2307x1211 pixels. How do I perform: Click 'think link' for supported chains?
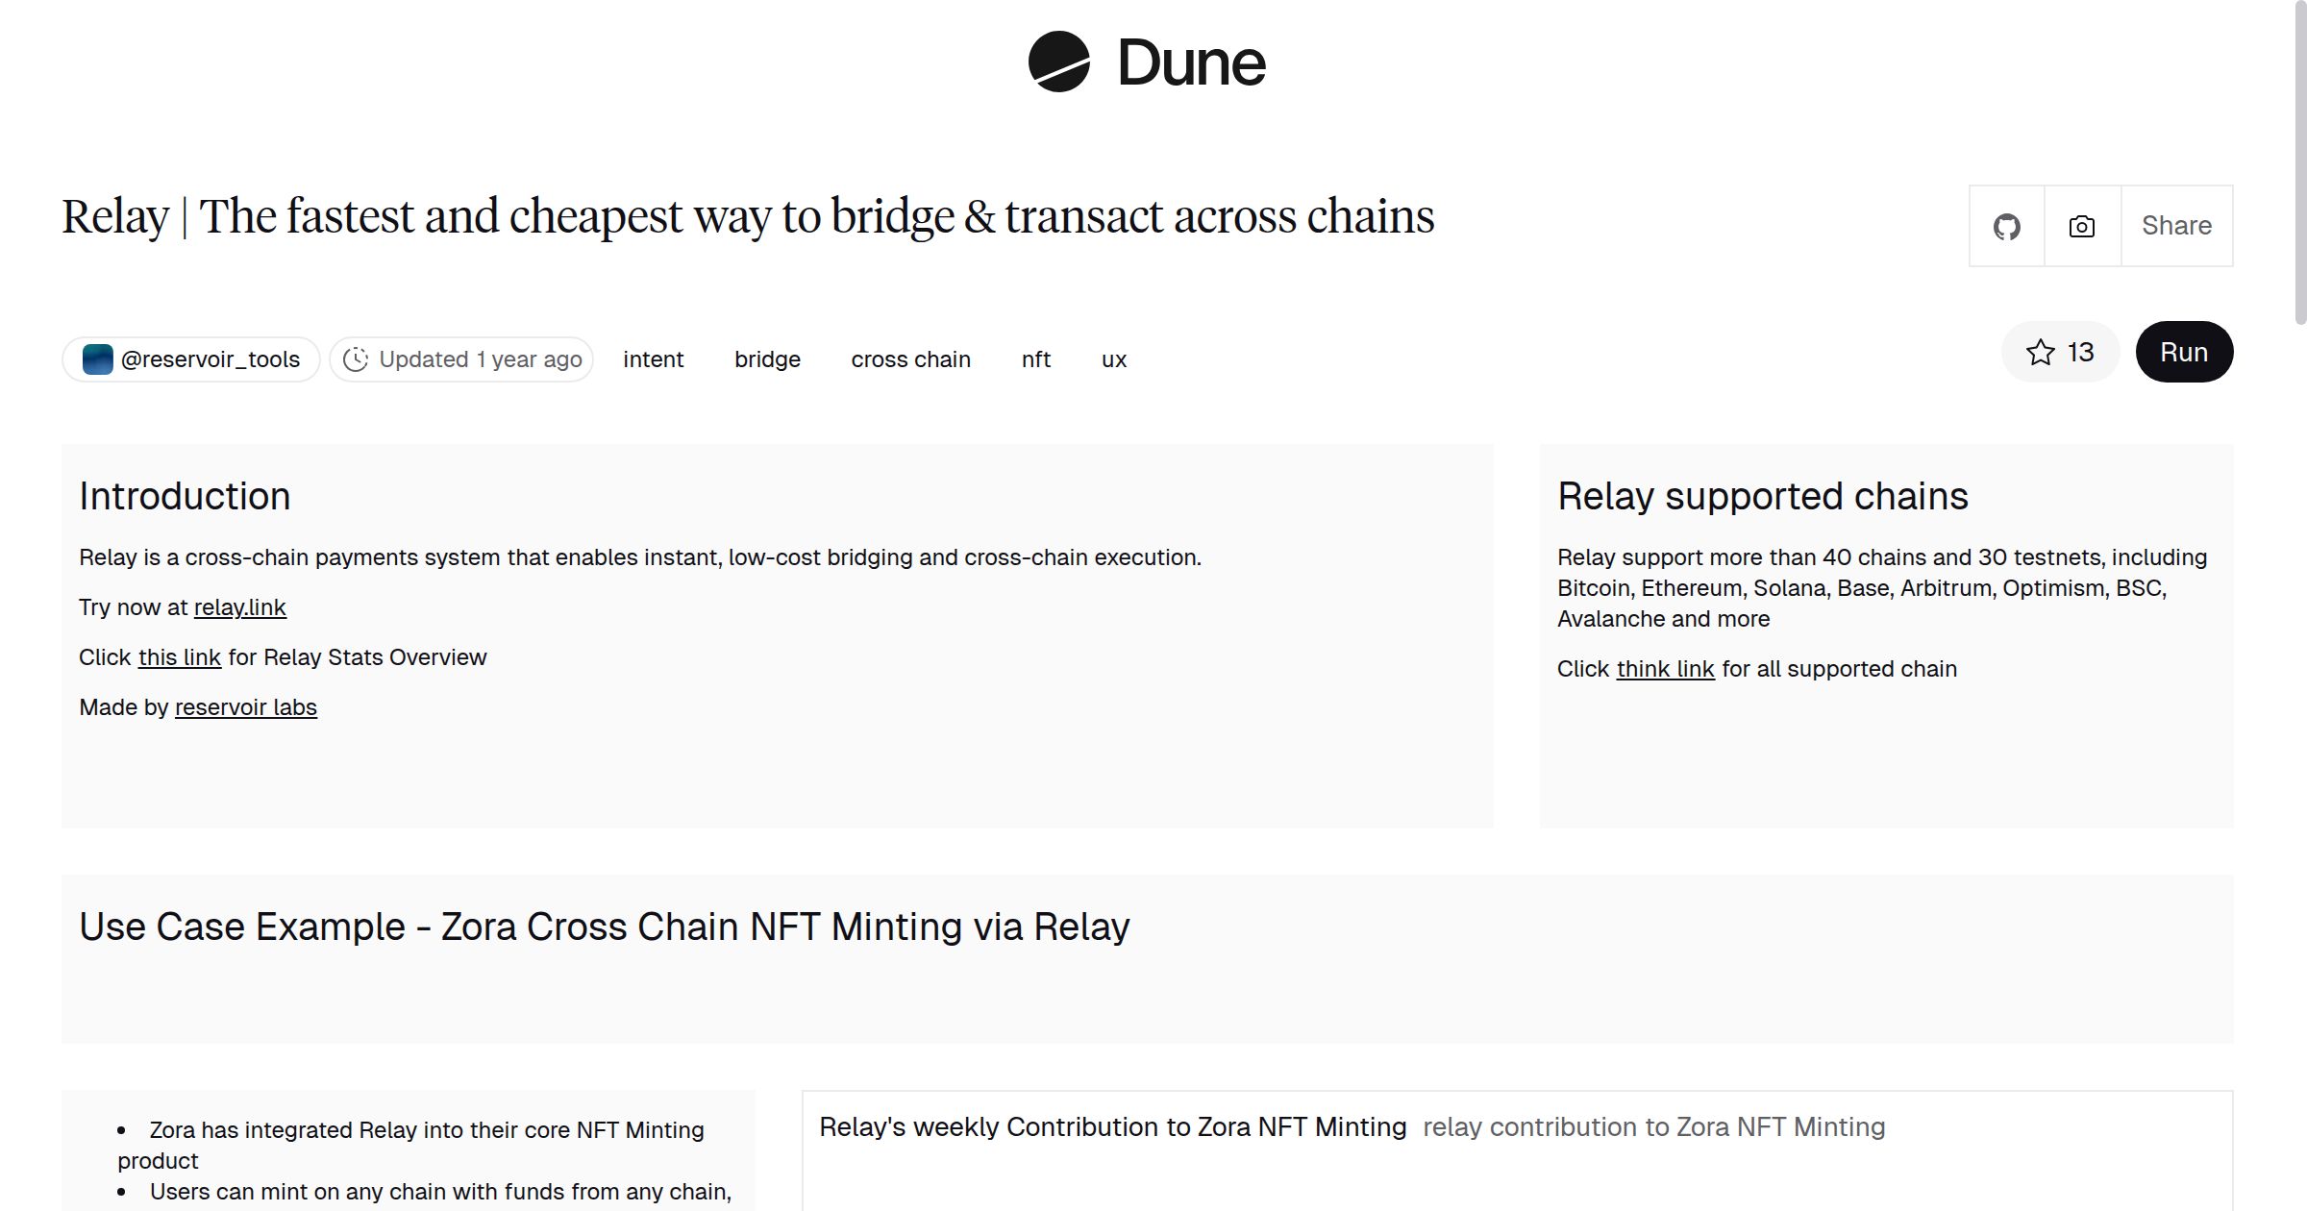point(1665,668)
